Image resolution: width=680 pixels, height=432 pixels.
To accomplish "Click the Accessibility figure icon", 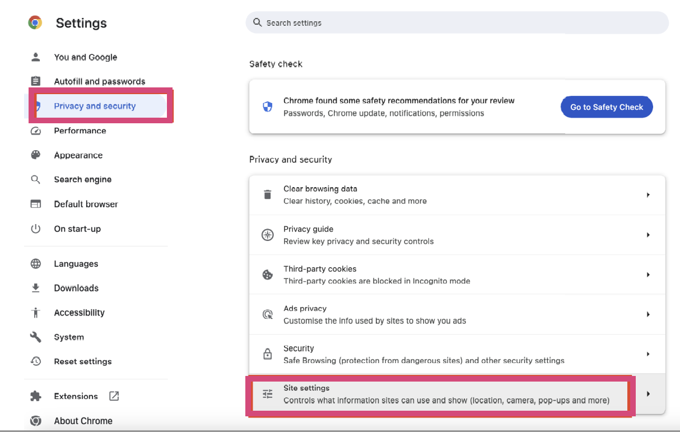I will coord(36,313).
